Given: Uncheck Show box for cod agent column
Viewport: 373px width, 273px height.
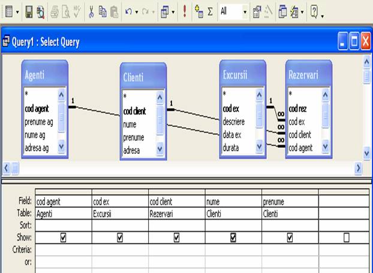Looking at the screenshot, I should 63,238.
